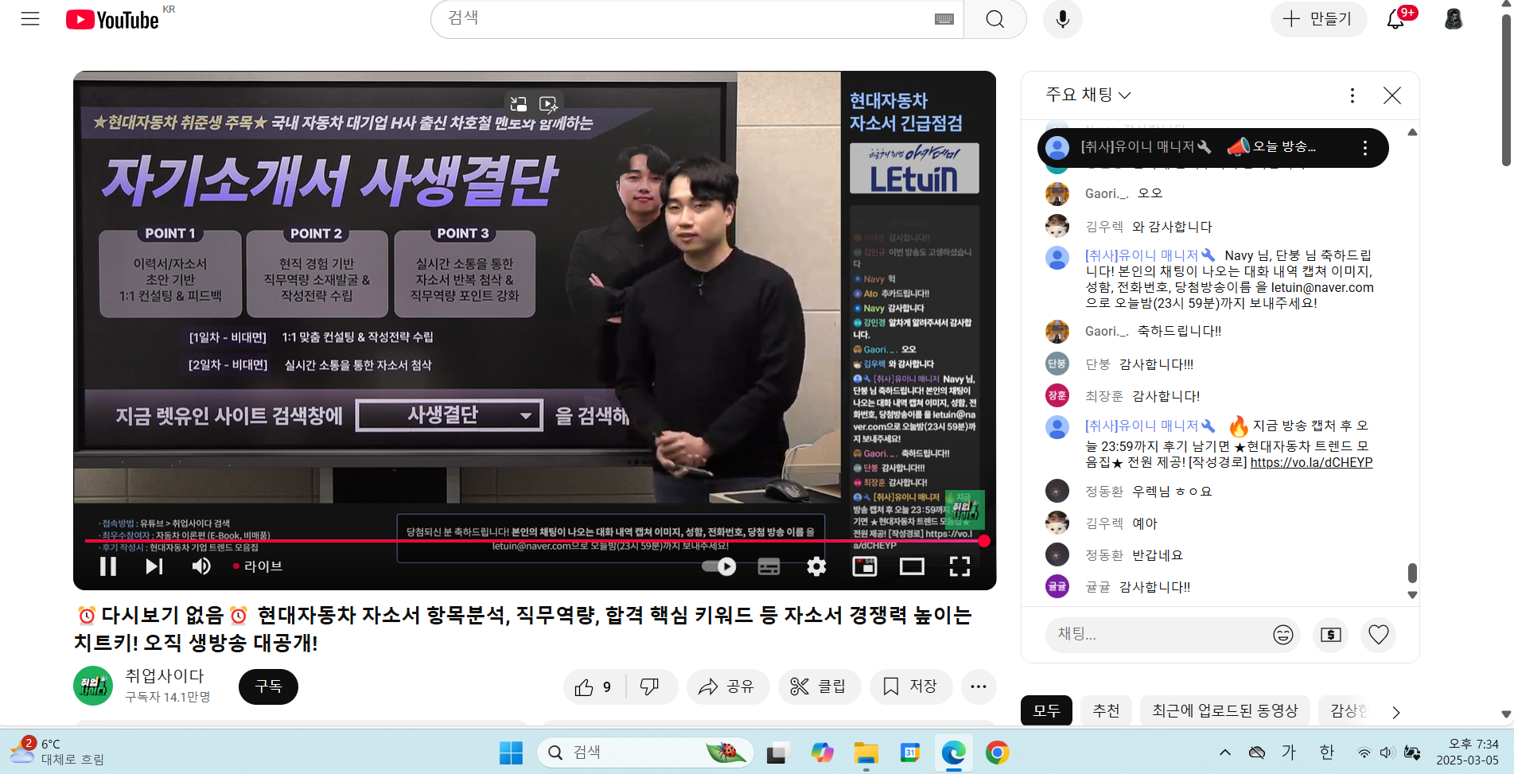
Task: Open the 취업사이다 channel name link
Action: pyautogui.click(x=165, y=675)
